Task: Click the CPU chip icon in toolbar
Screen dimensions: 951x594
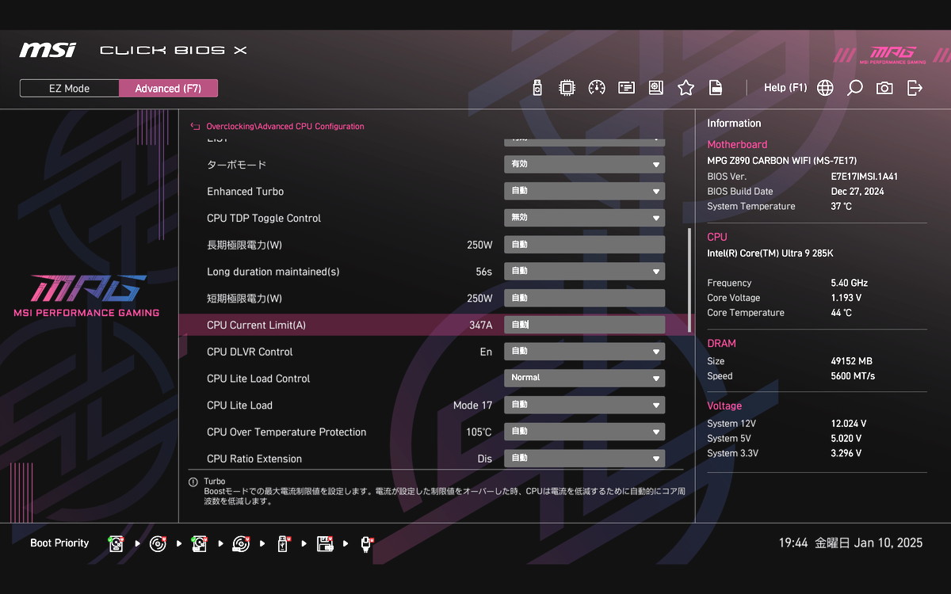Action: pos(567,88)
